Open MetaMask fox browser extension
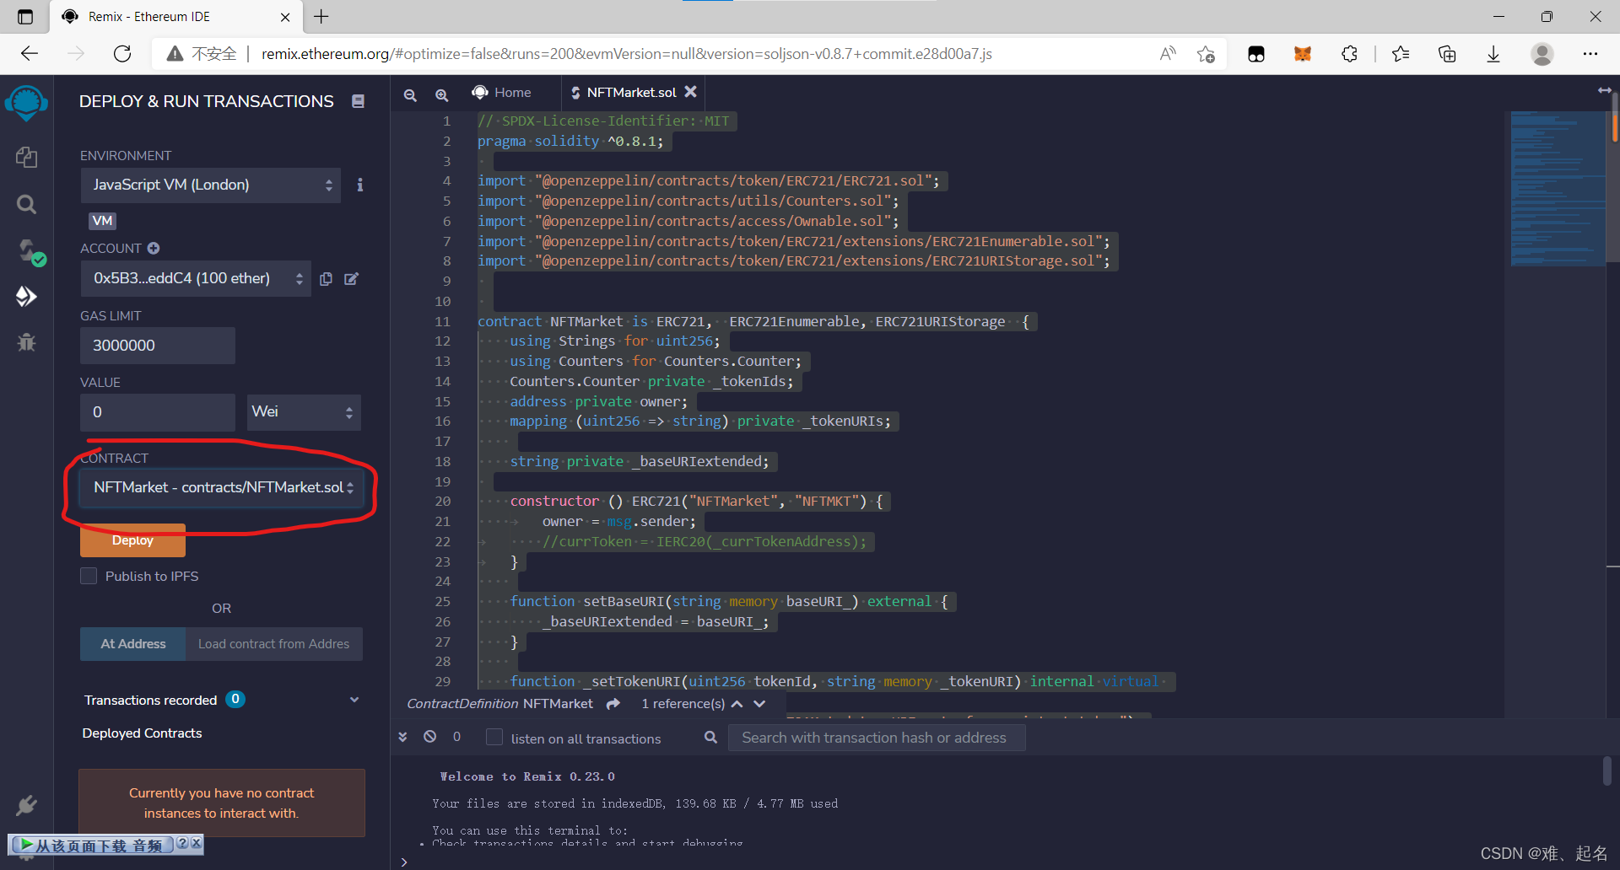This screenshot has width=1620, height=870. tap(1303, 54)
